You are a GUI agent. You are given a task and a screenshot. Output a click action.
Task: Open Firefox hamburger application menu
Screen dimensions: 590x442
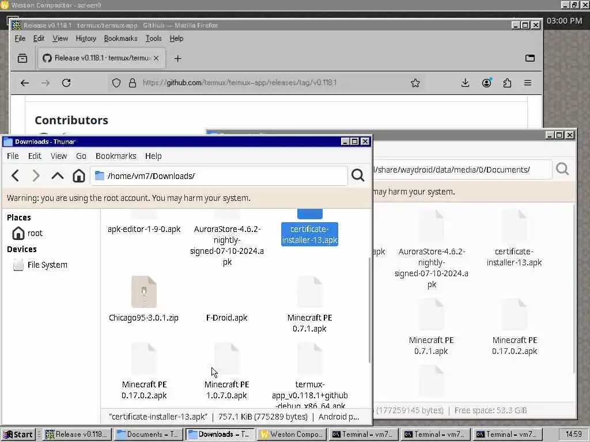click(x=528, y=83)
